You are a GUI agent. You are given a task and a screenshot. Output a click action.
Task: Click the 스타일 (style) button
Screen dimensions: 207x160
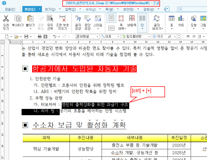click(98, 22)
